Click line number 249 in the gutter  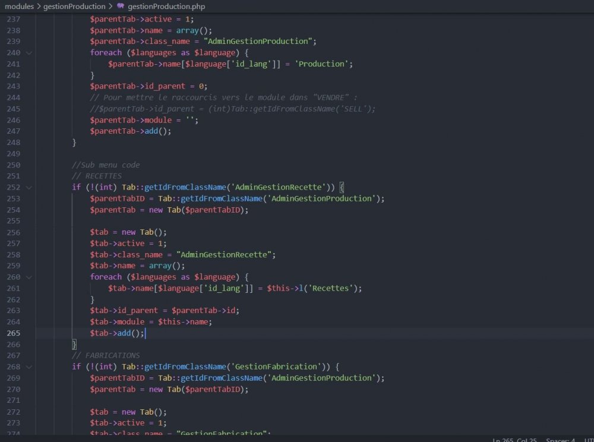pos(13,154)
